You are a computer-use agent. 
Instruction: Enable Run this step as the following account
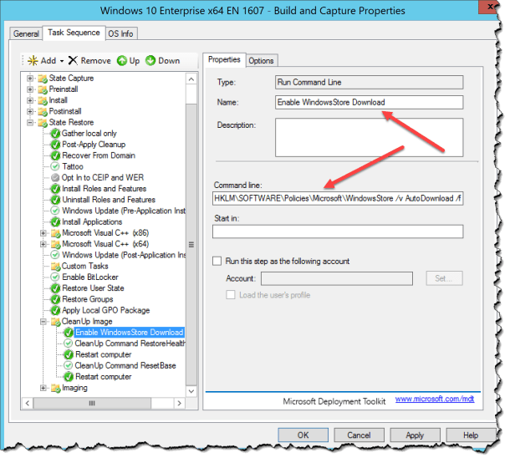pos(218,262)
